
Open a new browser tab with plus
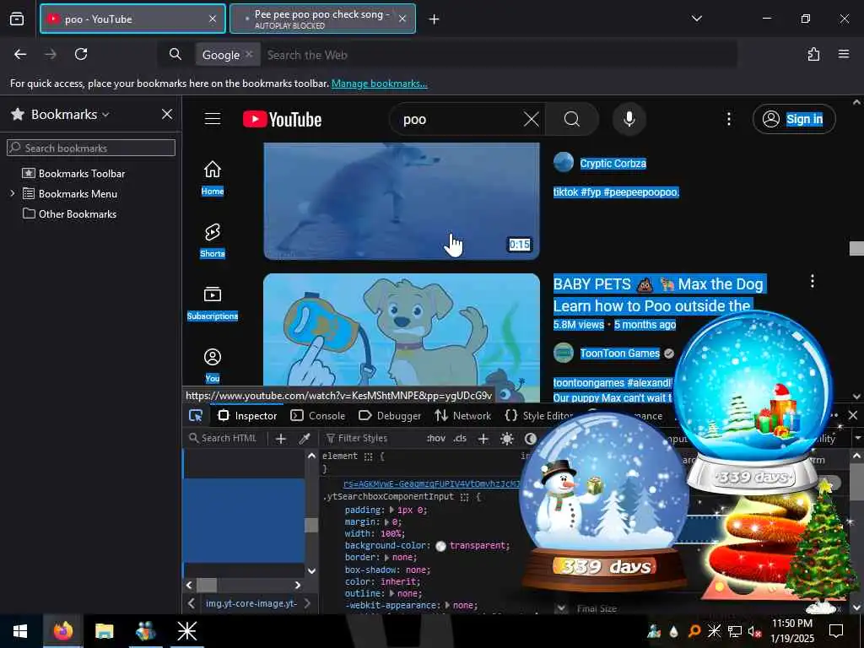(435, 19)
